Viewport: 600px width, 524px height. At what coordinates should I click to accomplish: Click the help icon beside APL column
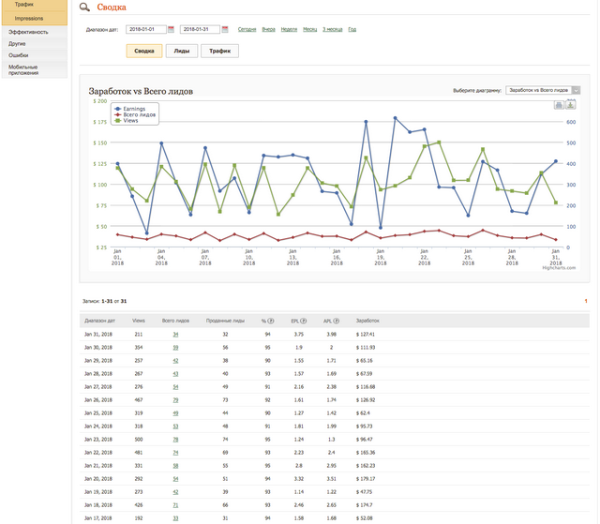click(338, 321)
